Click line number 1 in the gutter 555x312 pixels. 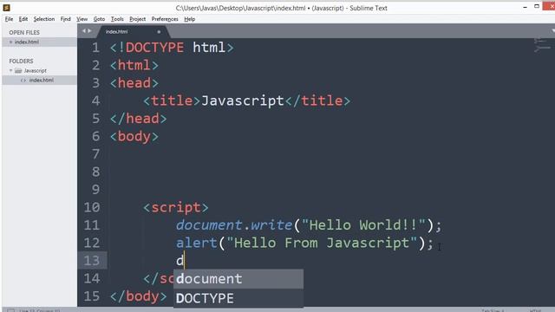95,48
